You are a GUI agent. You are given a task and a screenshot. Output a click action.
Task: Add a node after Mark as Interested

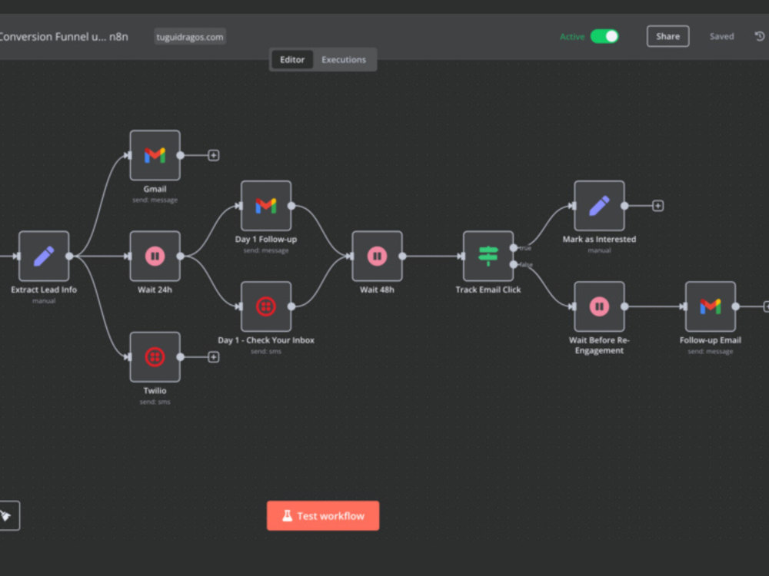click(x=657, y=206)
